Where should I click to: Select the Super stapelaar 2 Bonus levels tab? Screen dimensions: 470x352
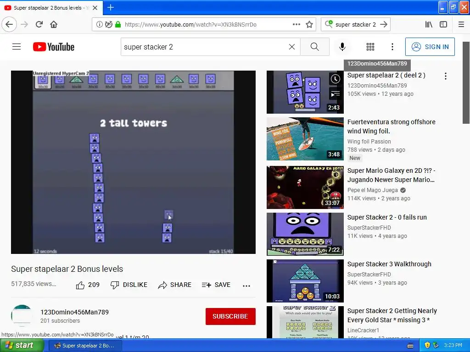click(x=51, y=8)
